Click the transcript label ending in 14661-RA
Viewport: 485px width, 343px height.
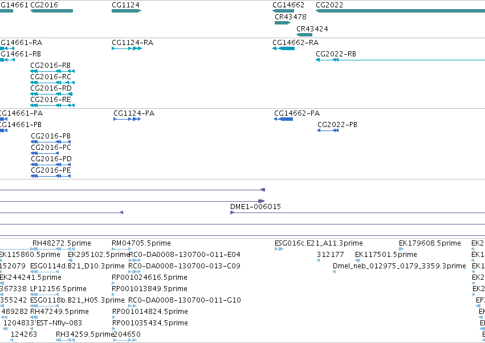[x=21, y=42]
